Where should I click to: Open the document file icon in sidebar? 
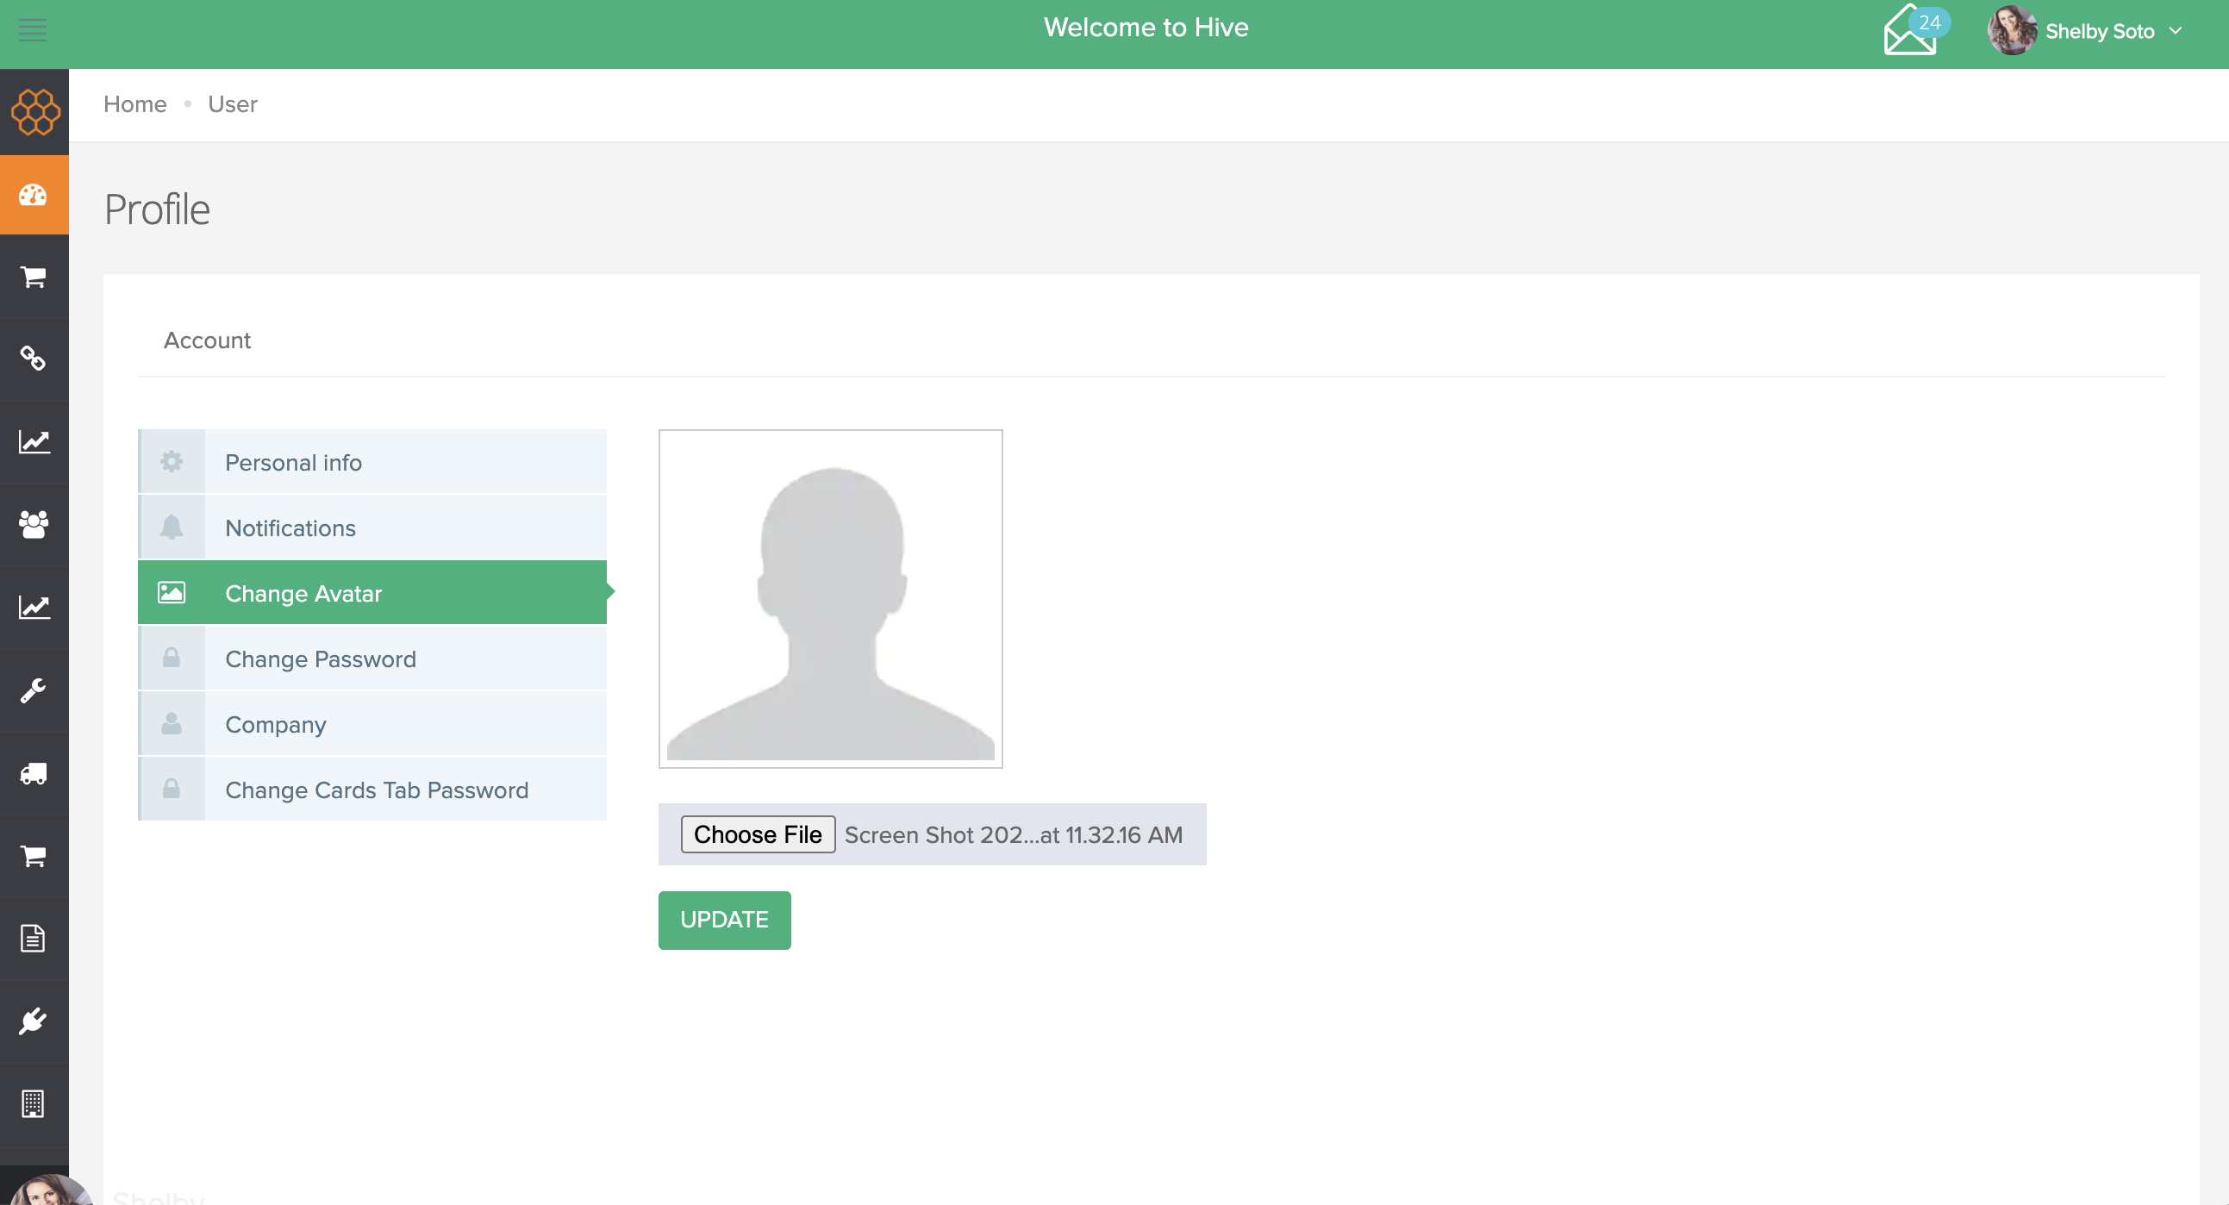click(x=34, y=939)
